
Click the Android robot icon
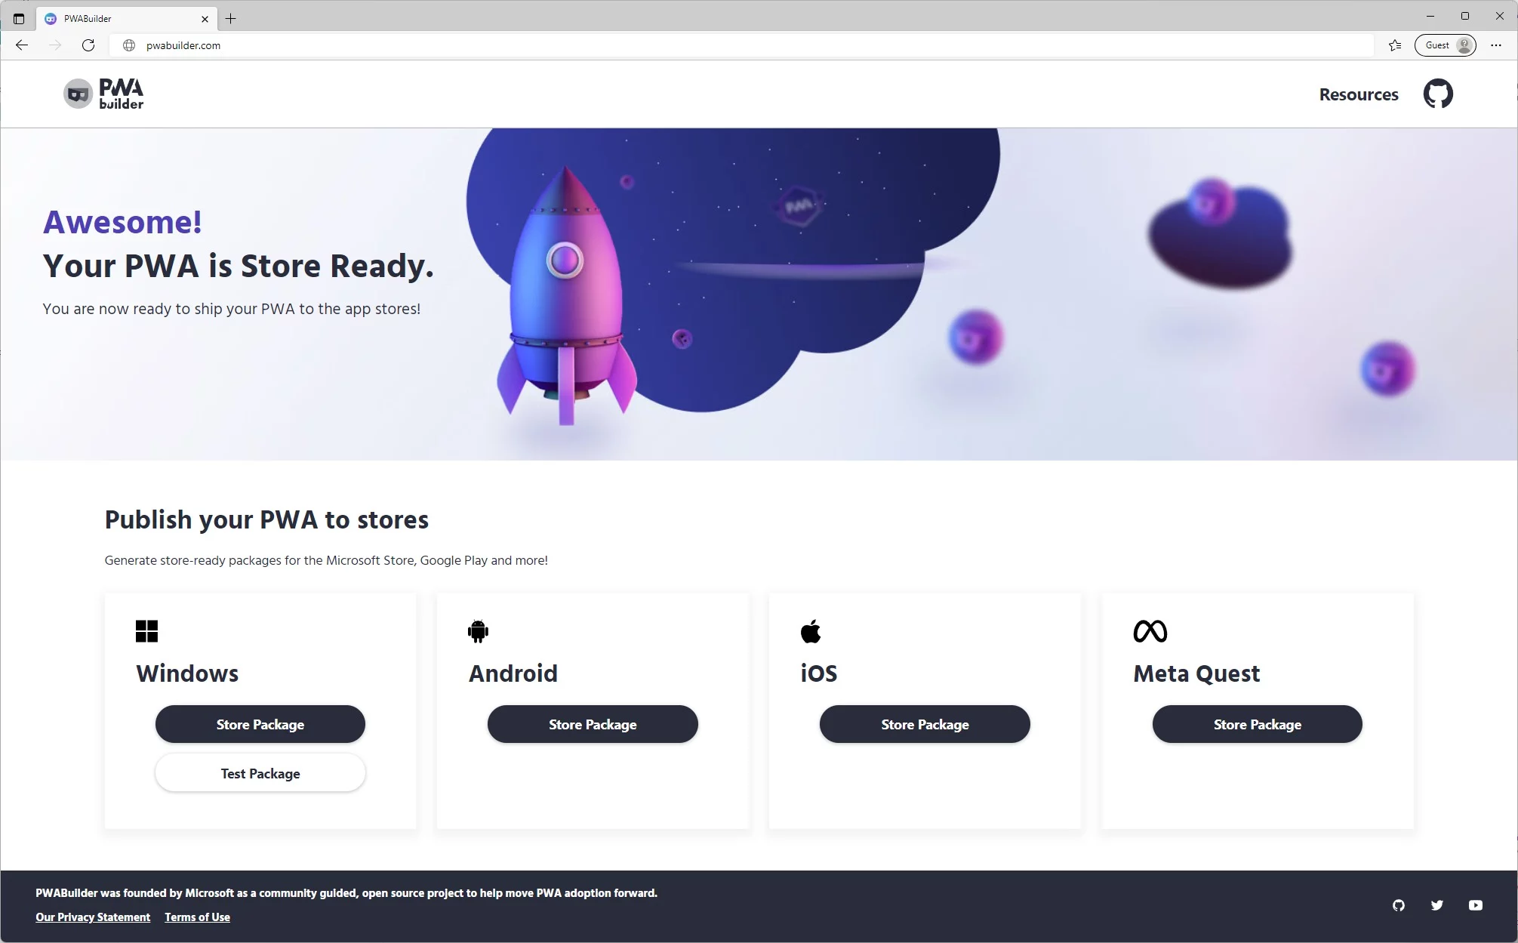click(478, 630)
